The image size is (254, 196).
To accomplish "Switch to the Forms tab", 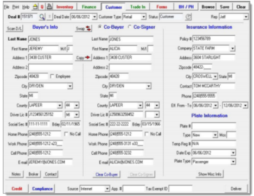I will [x=162, y=7].
